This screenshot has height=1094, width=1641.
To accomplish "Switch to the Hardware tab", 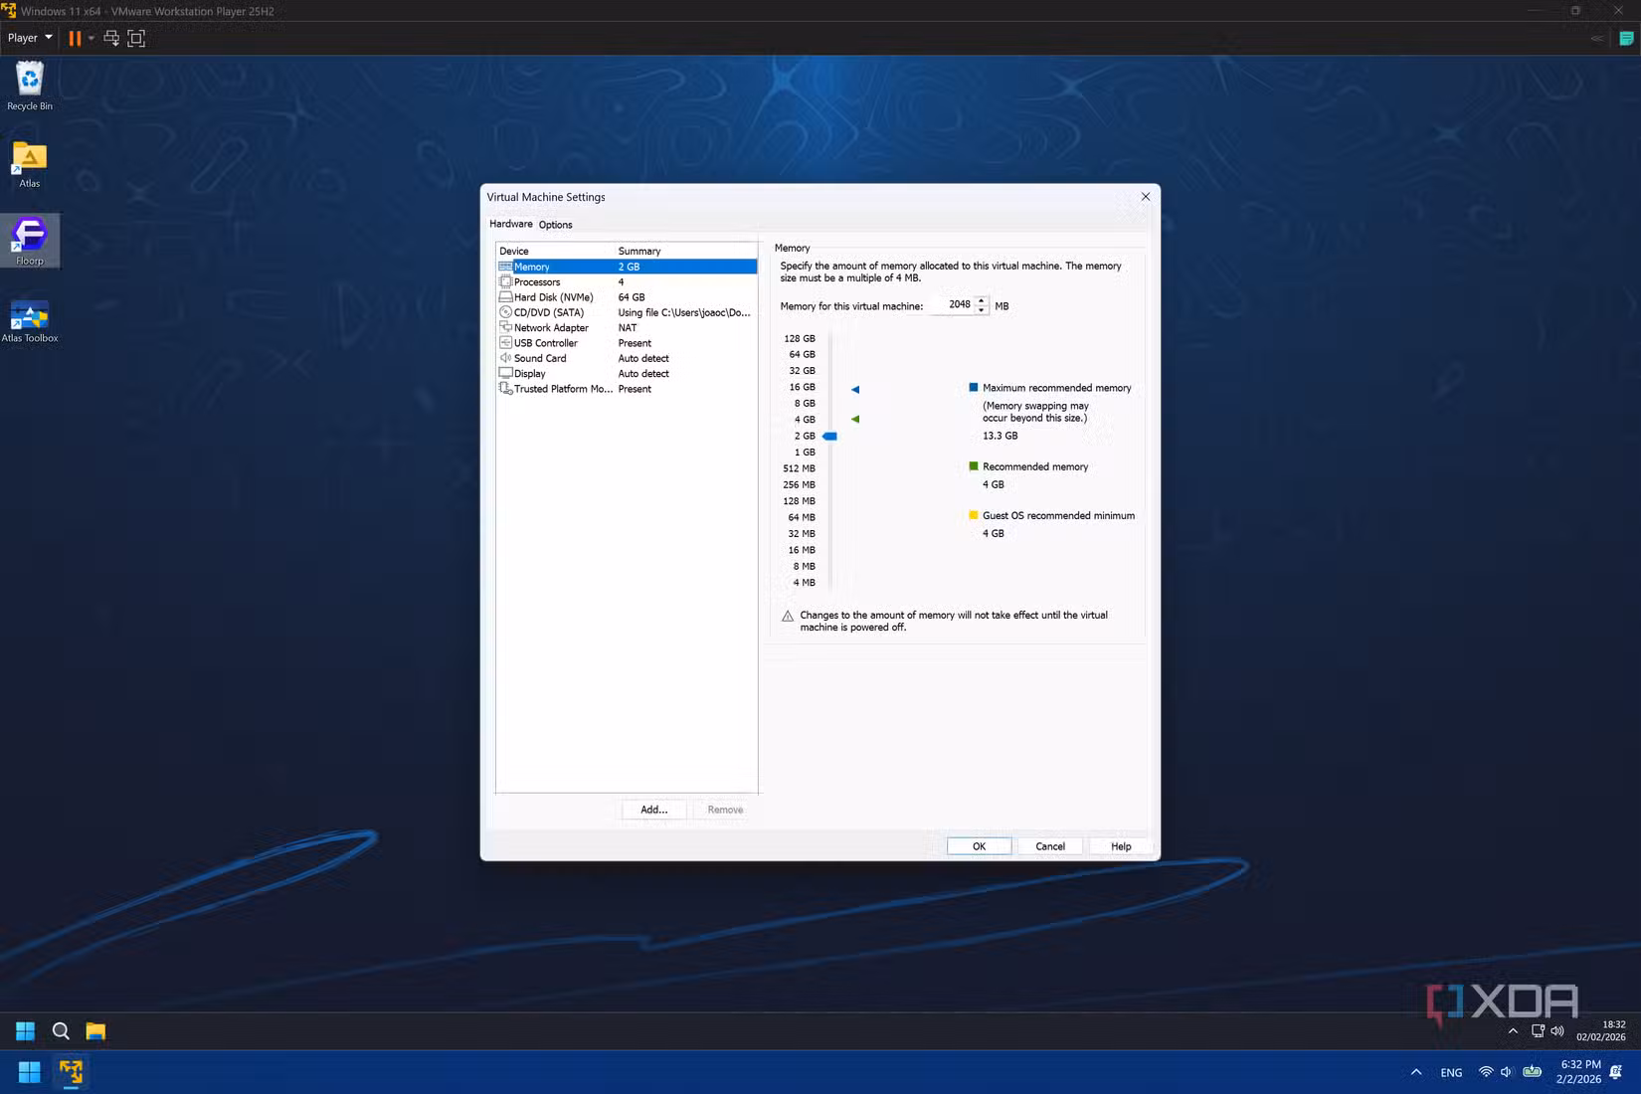I will click(x=510, y=224).
